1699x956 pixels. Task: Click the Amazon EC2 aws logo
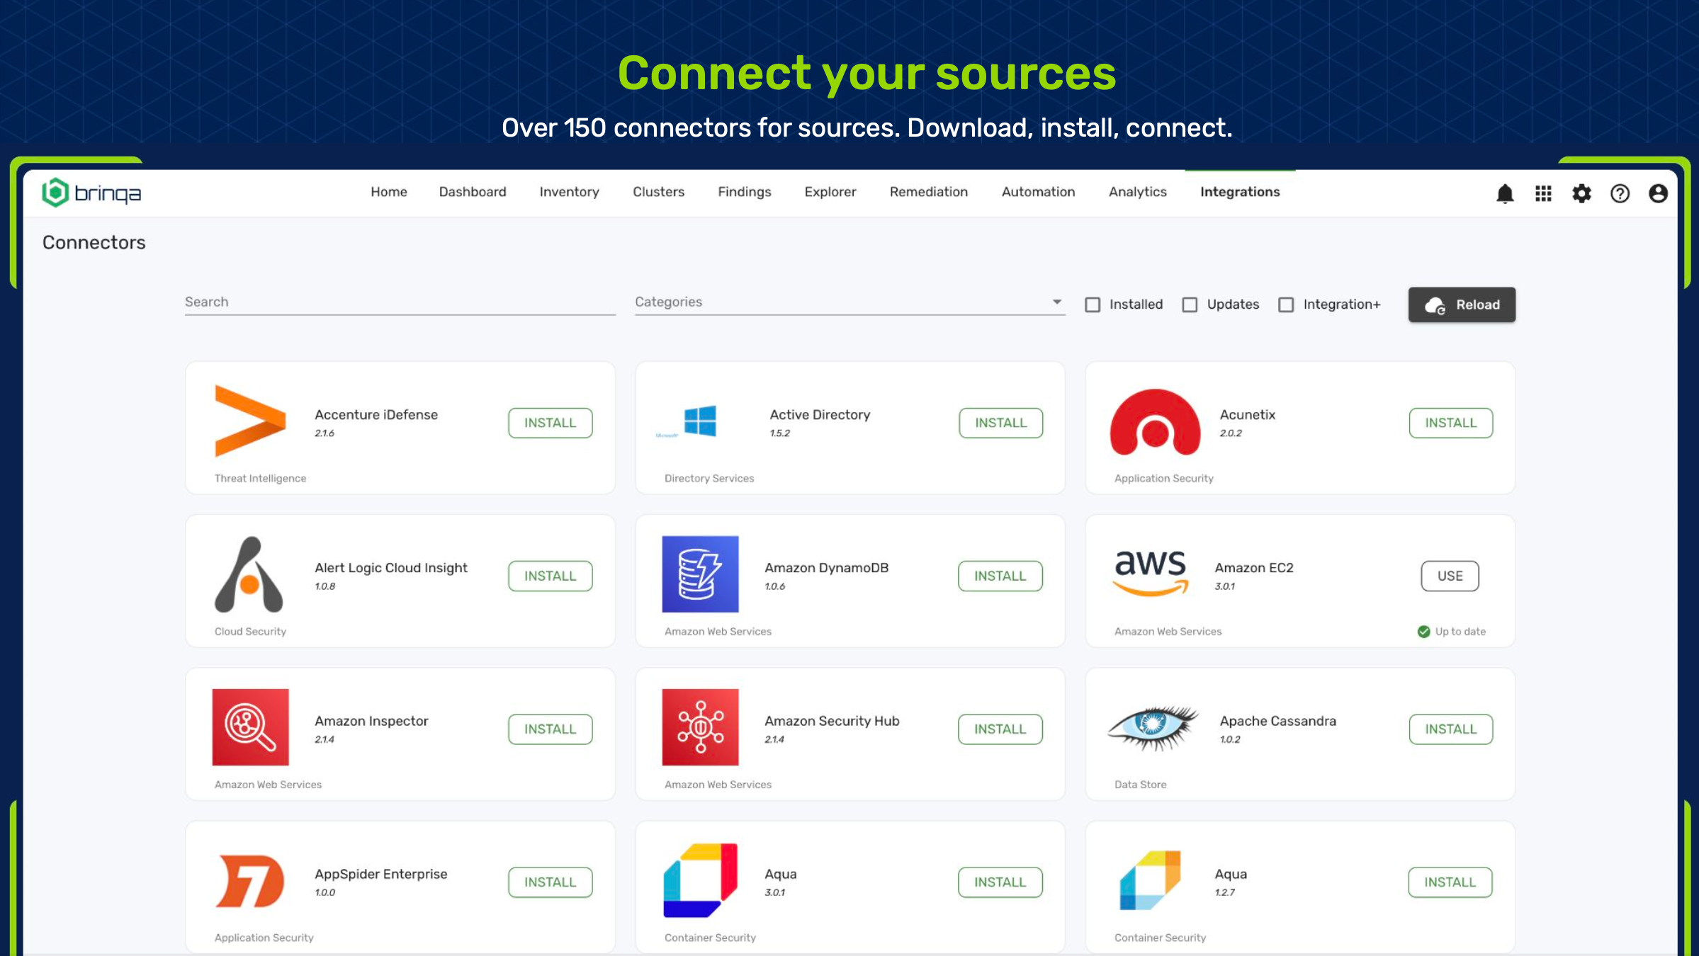(1151, 574)
